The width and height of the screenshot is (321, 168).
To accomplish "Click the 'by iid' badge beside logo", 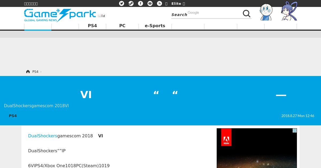I will click(102, 16).
